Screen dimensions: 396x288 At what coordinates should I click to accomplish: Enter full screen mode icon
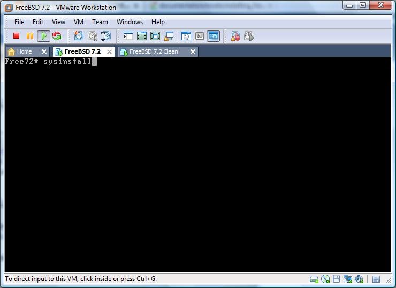tap(155, 36)
